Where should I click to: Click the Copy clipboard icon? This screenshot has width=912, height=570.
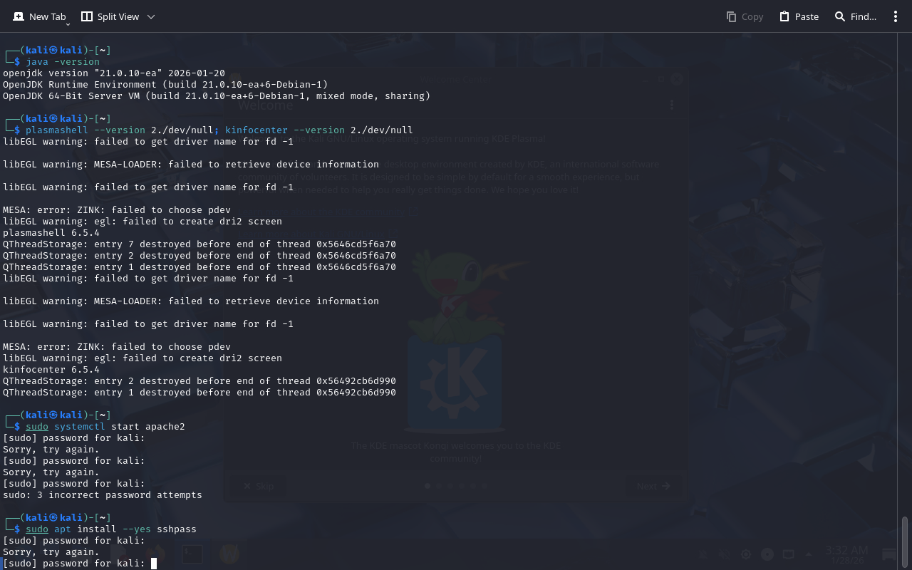point(731,16)
